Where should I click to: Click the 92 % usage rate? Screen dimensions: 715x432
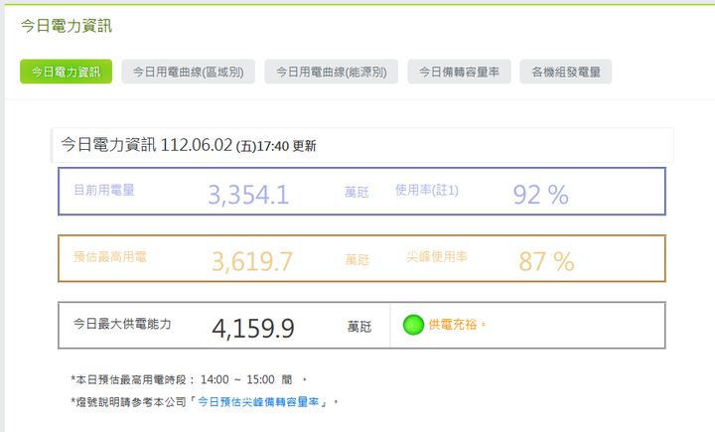pyautogui.click(x=541, y=195)
